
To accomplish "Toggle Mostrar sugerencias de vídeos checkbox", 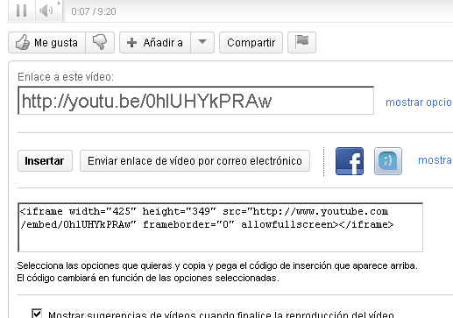I will coord(37,314).
